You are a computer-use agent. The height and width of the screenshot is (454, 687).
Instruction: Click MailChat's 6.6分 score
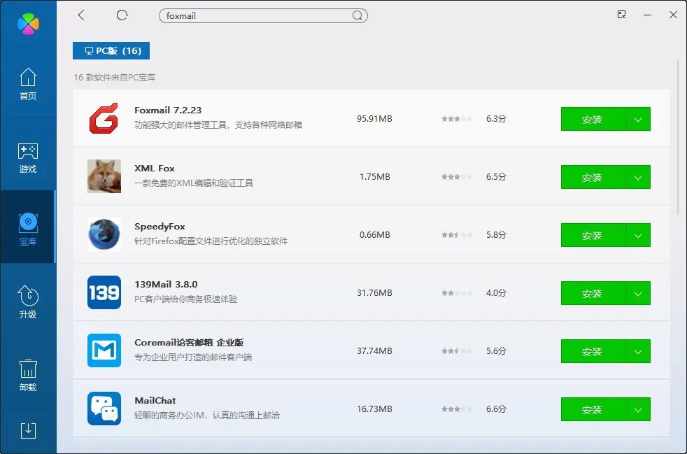[496, 409]
